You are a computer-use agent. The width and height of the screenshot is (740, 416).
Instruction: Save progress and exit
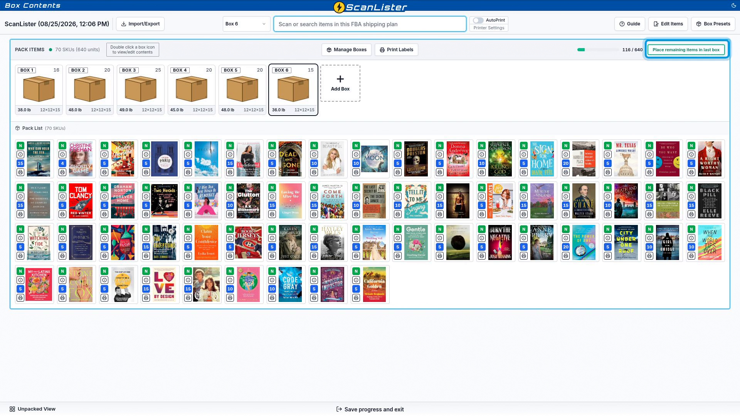[x=370, y=409]
